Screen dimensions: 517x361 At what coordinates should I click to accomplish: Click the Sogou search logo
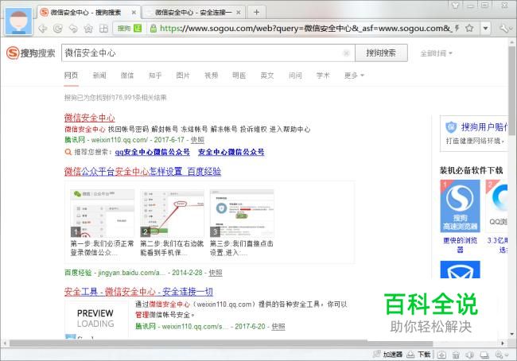click(x=31, y=52)
